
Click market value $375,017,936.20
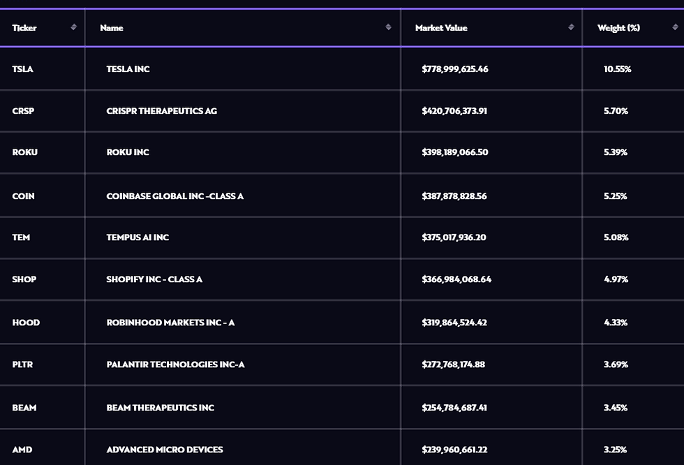[x=454, y=237]
